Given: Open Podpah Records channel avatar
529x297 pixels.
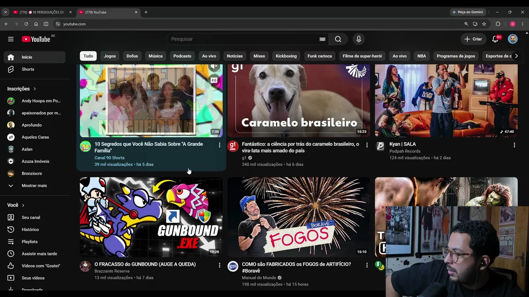Looking at the screenshot, I should [x=381, y=146].
